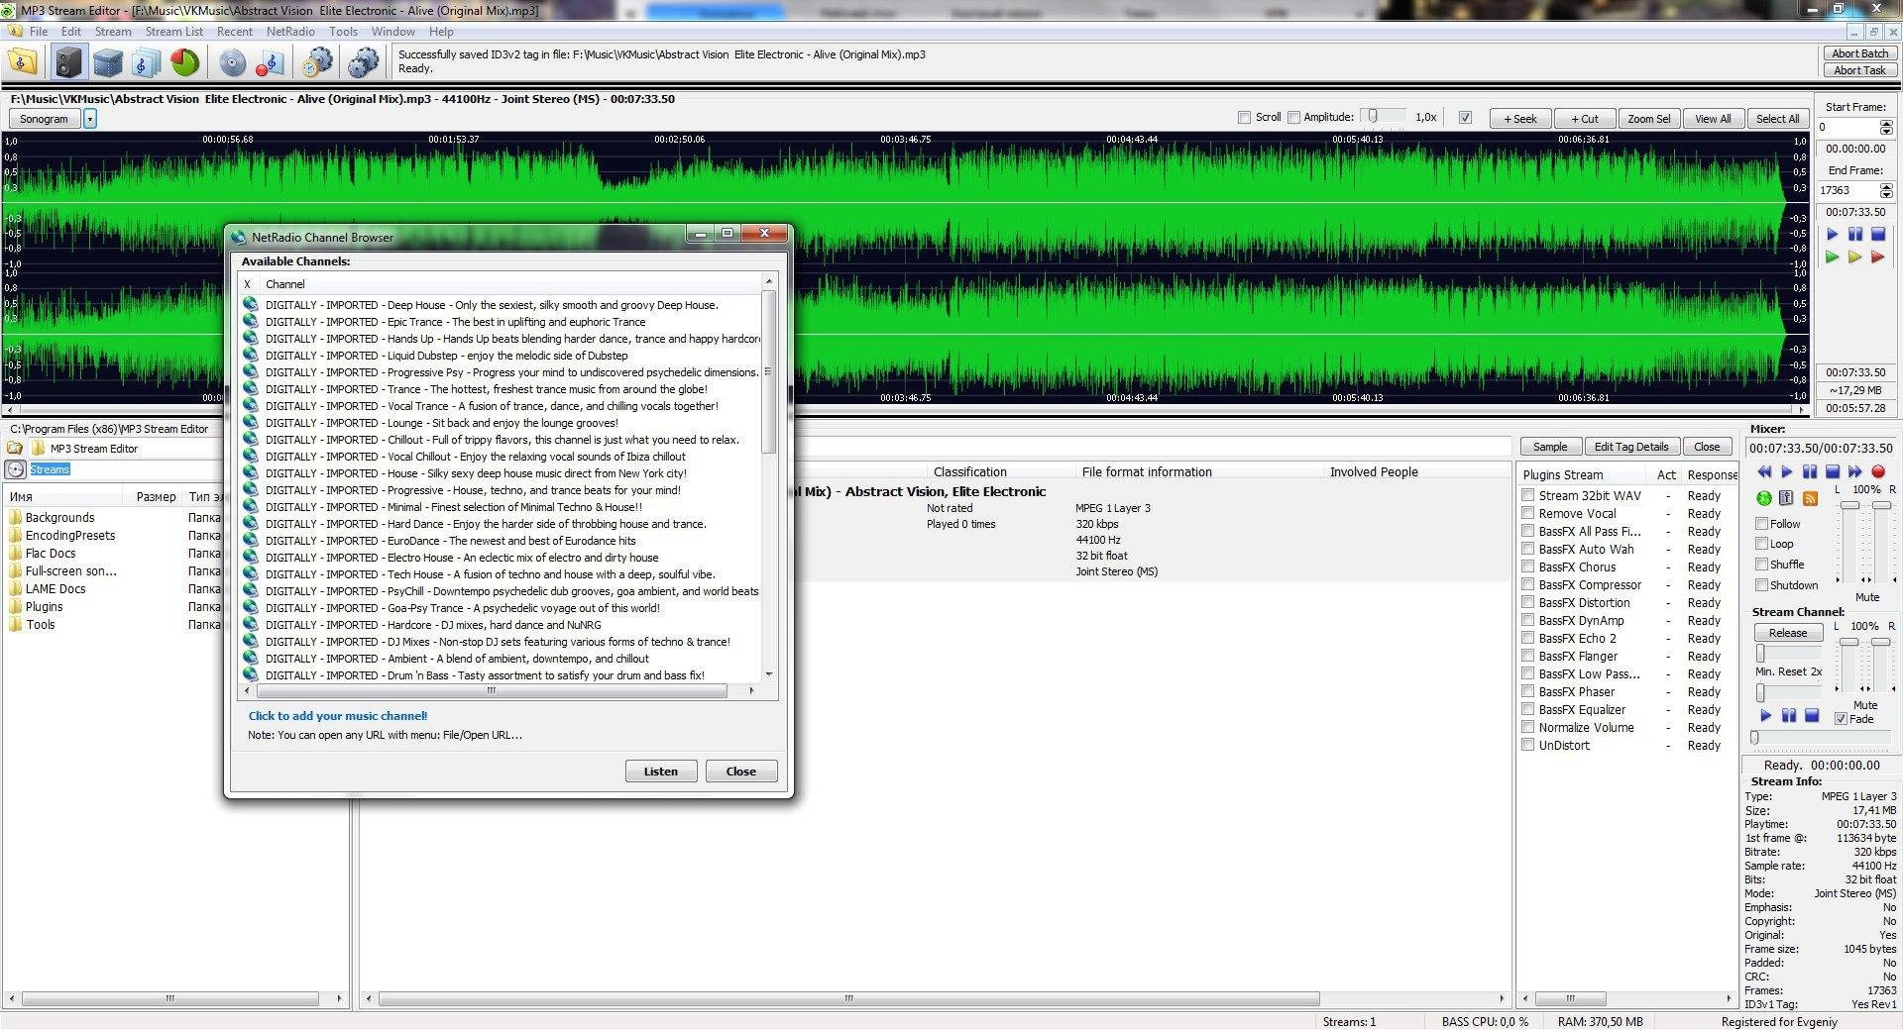Click the CD disc toolbar icon
Viewport: 1903px width, 1030px height.
pos(233,62)
